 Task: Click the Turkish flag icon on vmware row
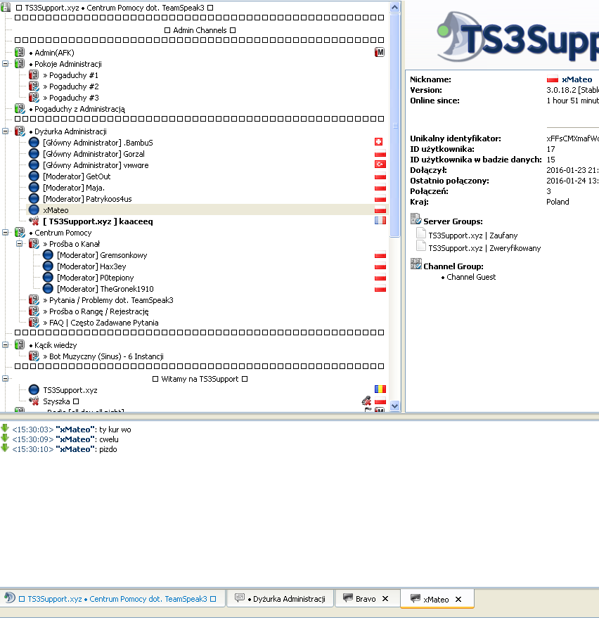coord(380,164)
